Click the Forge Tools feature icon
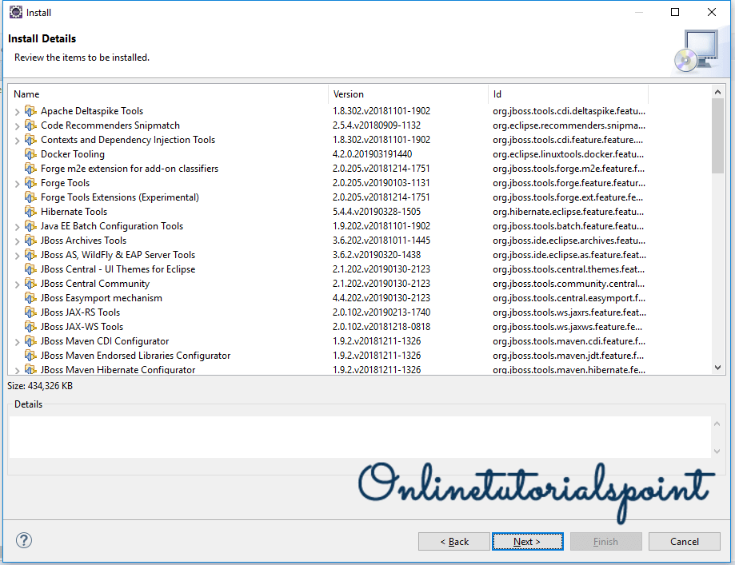The image size is (735, 565). pyautogui.click(x=30, y=183)
